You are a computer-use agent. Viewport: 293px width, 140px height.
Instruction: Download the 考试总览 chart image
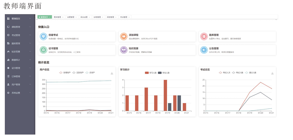tap(272, 73)
